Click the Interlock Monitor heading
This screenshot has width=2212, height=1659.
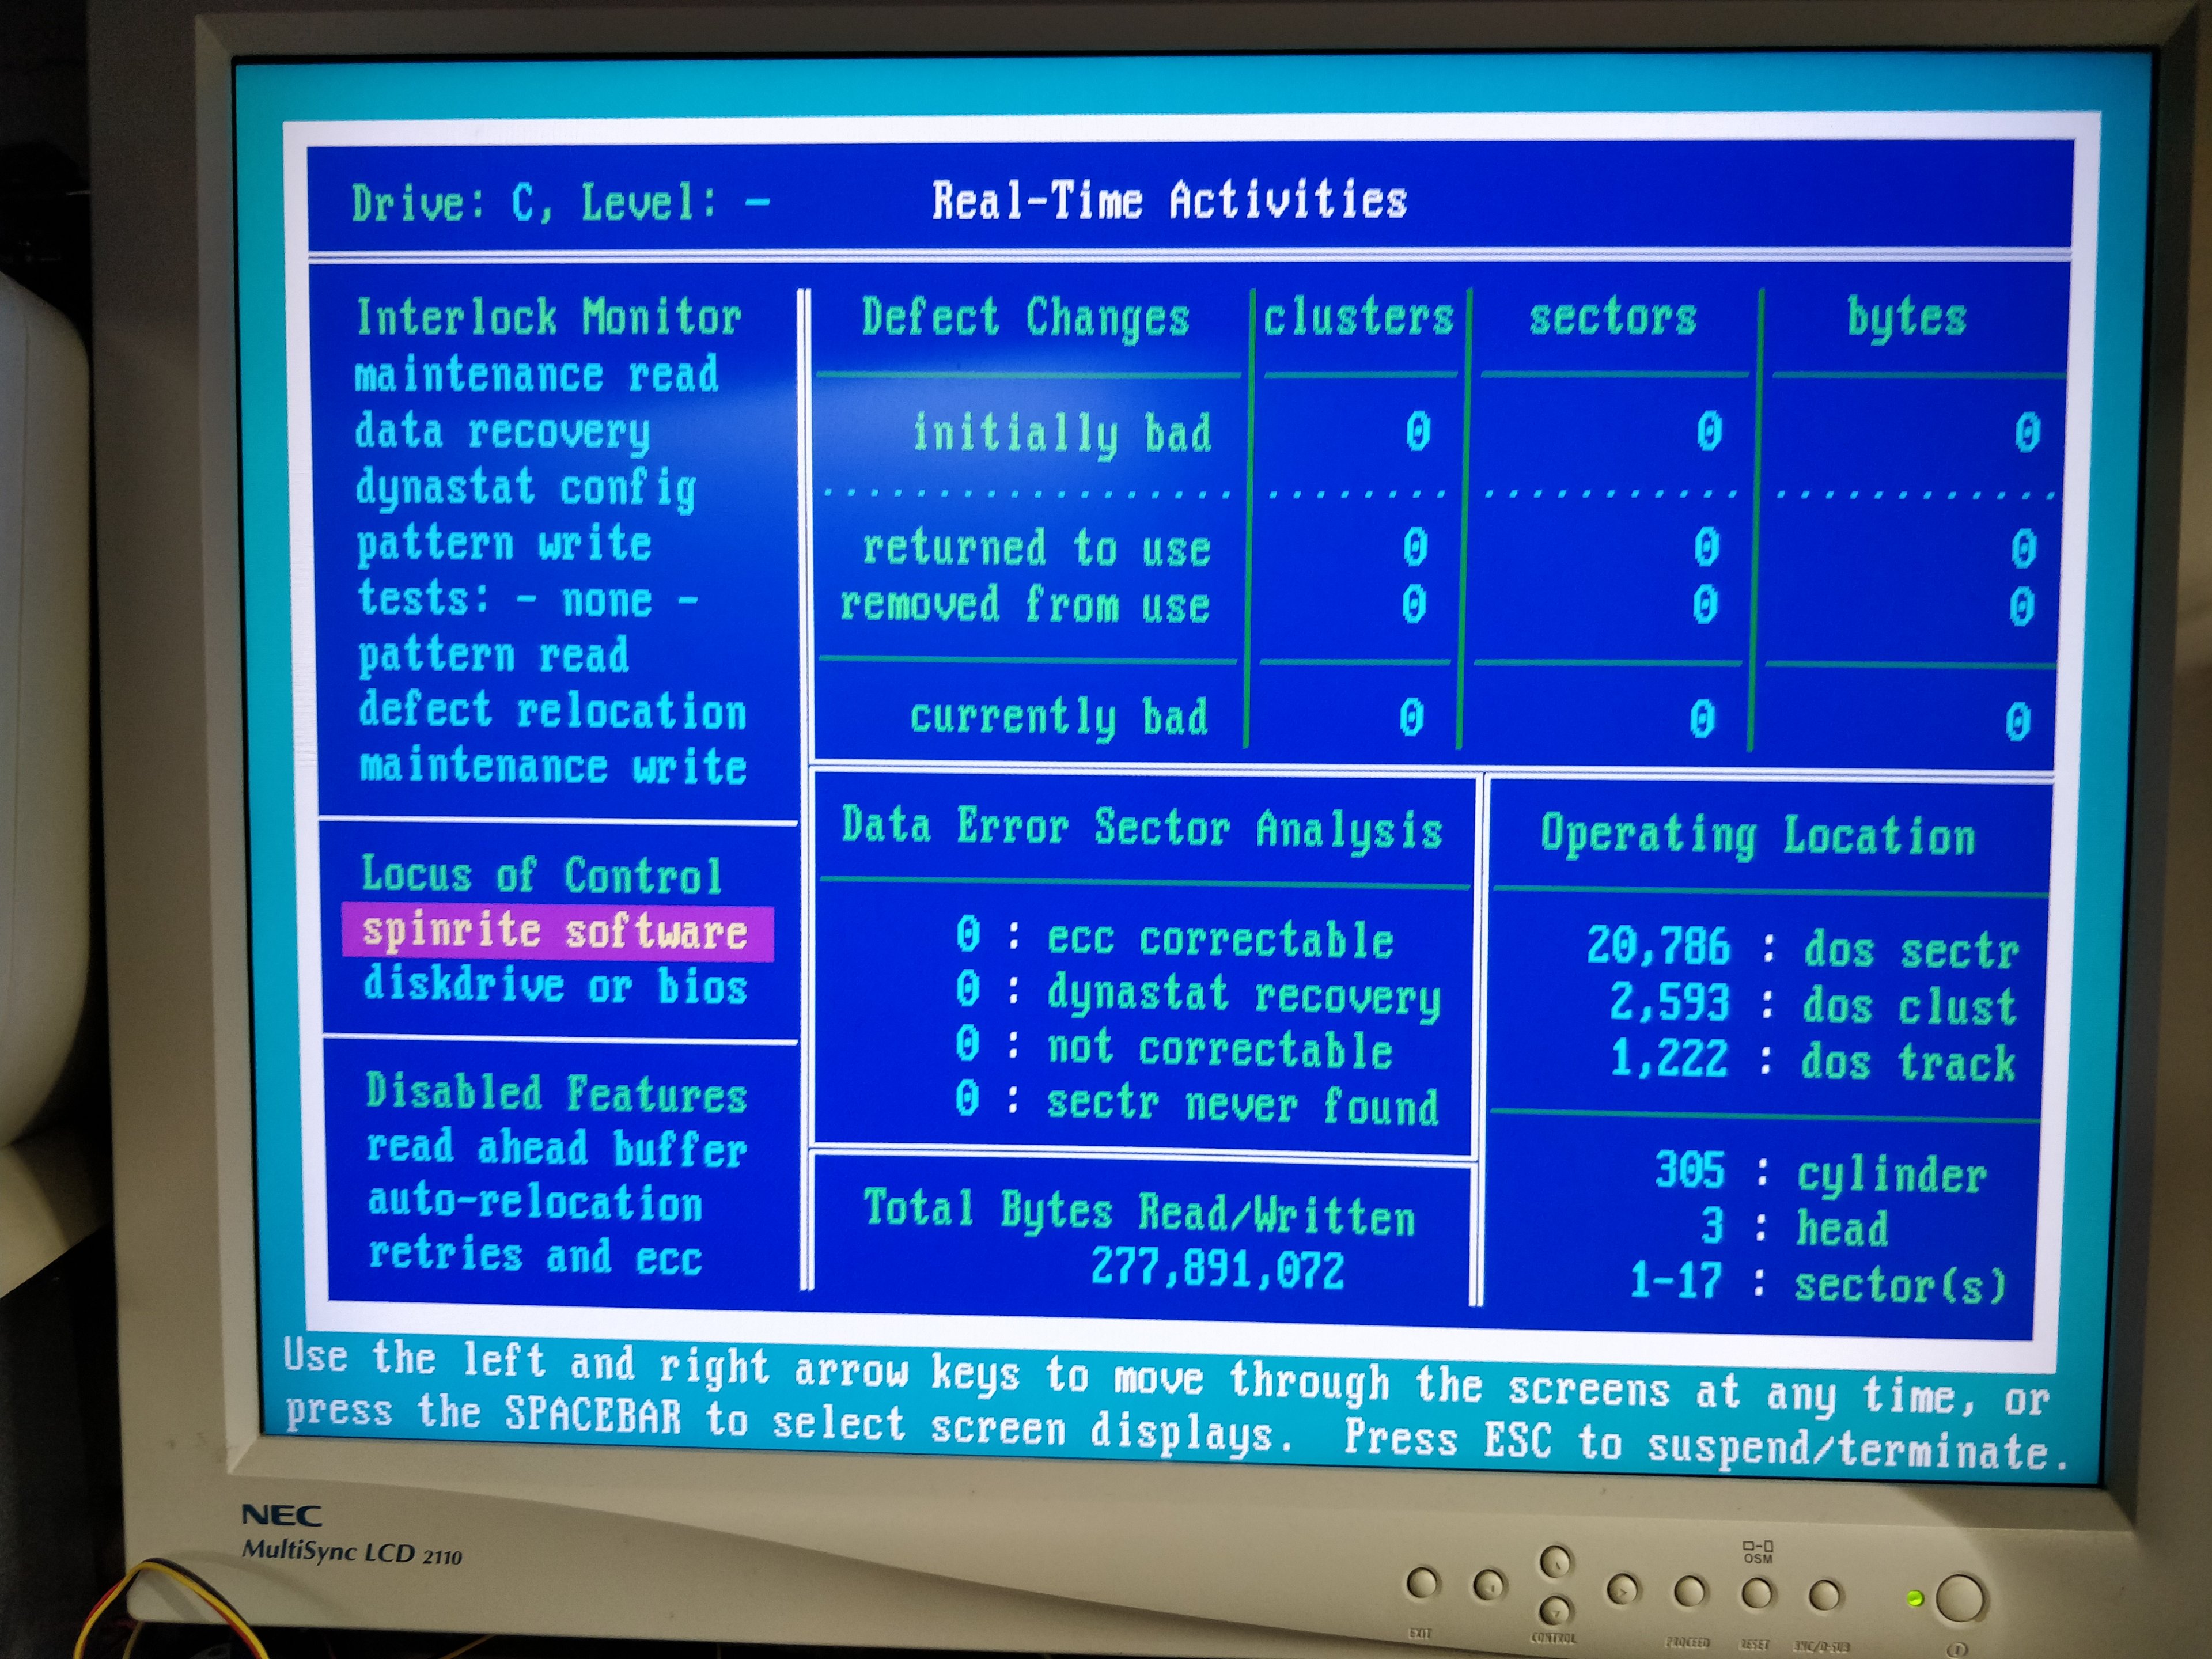click(x=549, y=317)
